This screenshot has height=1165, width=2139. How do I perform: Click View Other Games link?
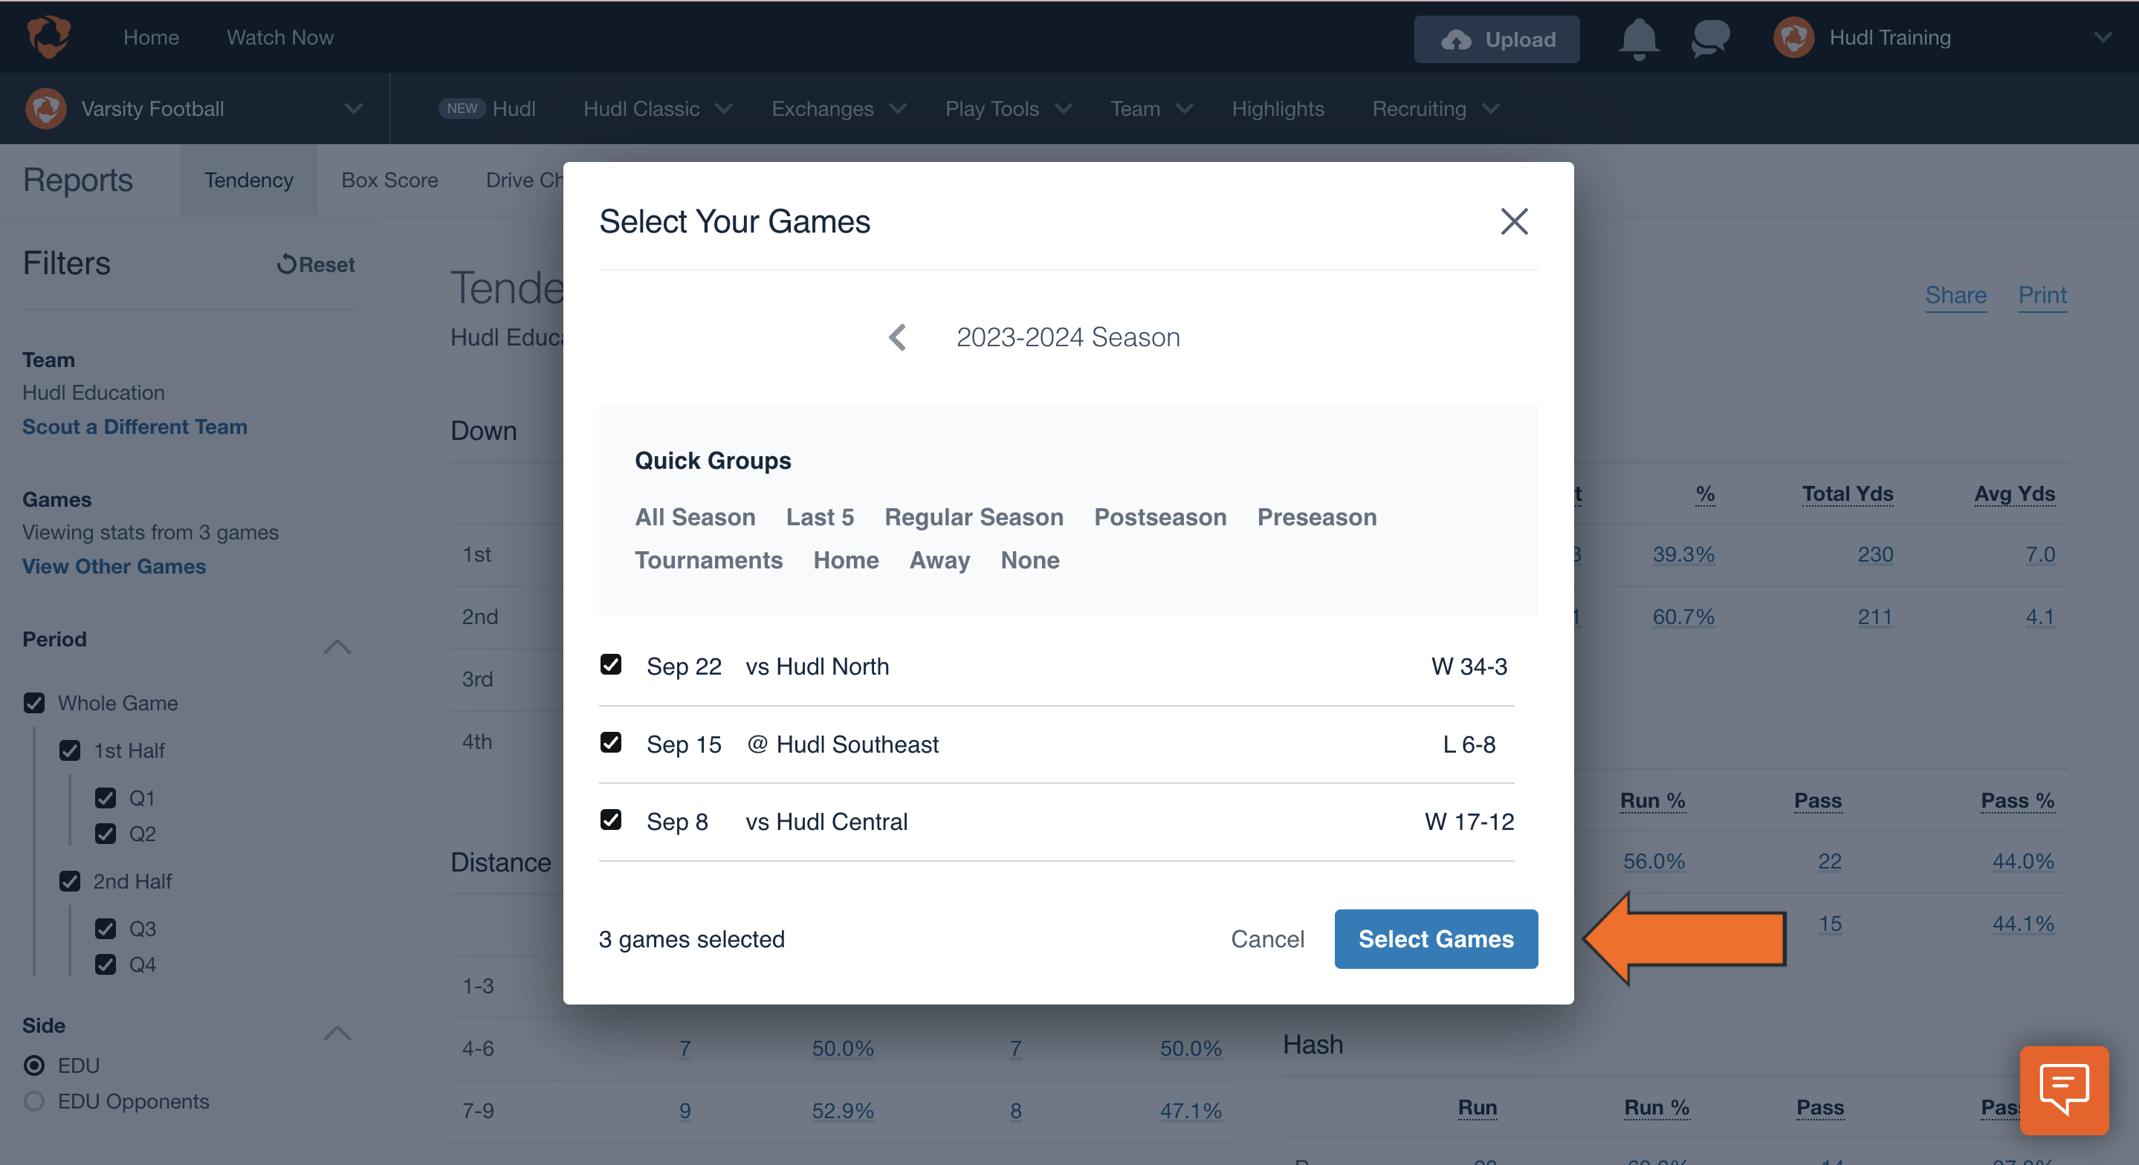[114, 566]
